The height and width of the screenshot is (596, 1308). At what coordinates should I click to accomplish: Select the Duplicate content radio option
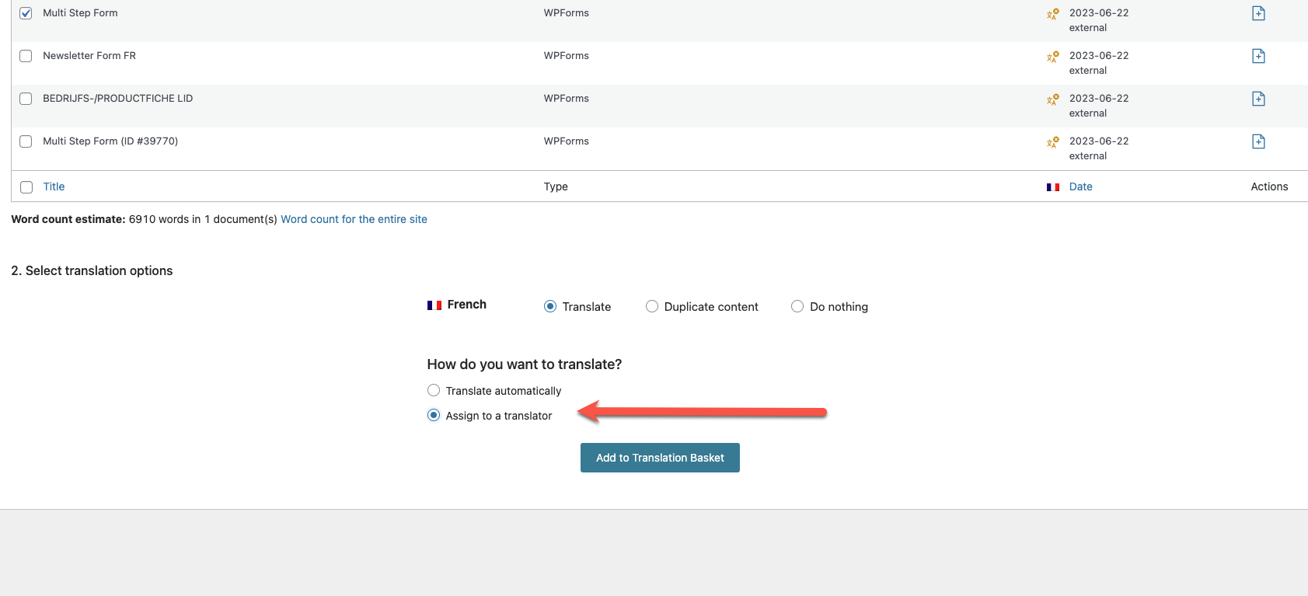pos(652,306)
